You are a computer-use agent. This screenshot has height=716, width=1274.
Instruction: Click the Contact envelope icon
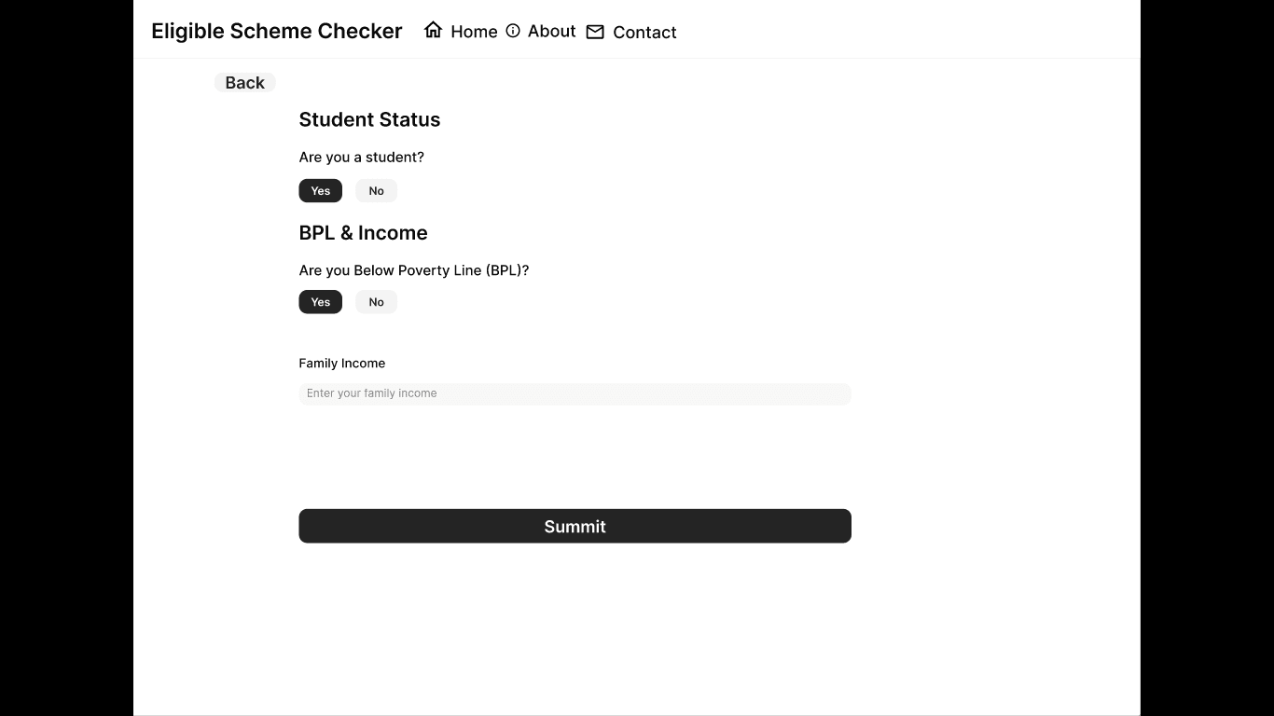[x=595, y=32]
